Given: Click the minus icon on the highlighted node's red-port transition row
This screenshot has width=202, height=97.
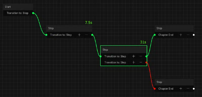Looking at the screenshot, I should point(141,62).
